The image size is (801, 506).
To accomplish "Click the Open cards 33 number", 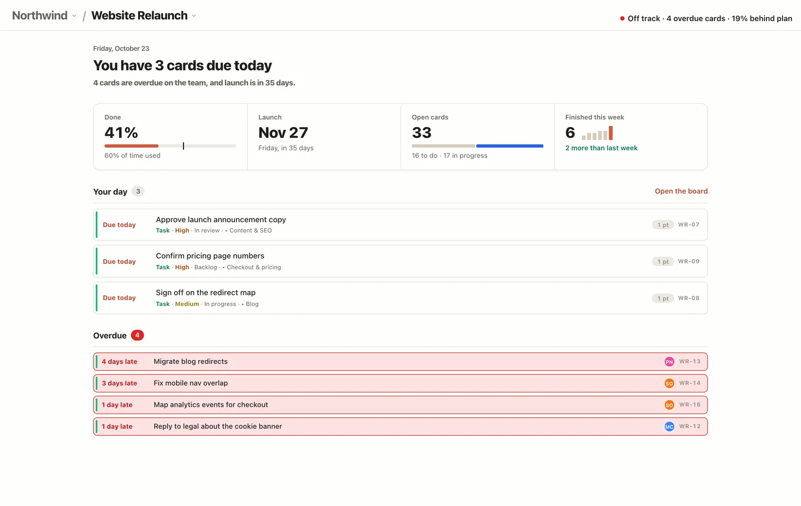I will [x=422, y=132].
